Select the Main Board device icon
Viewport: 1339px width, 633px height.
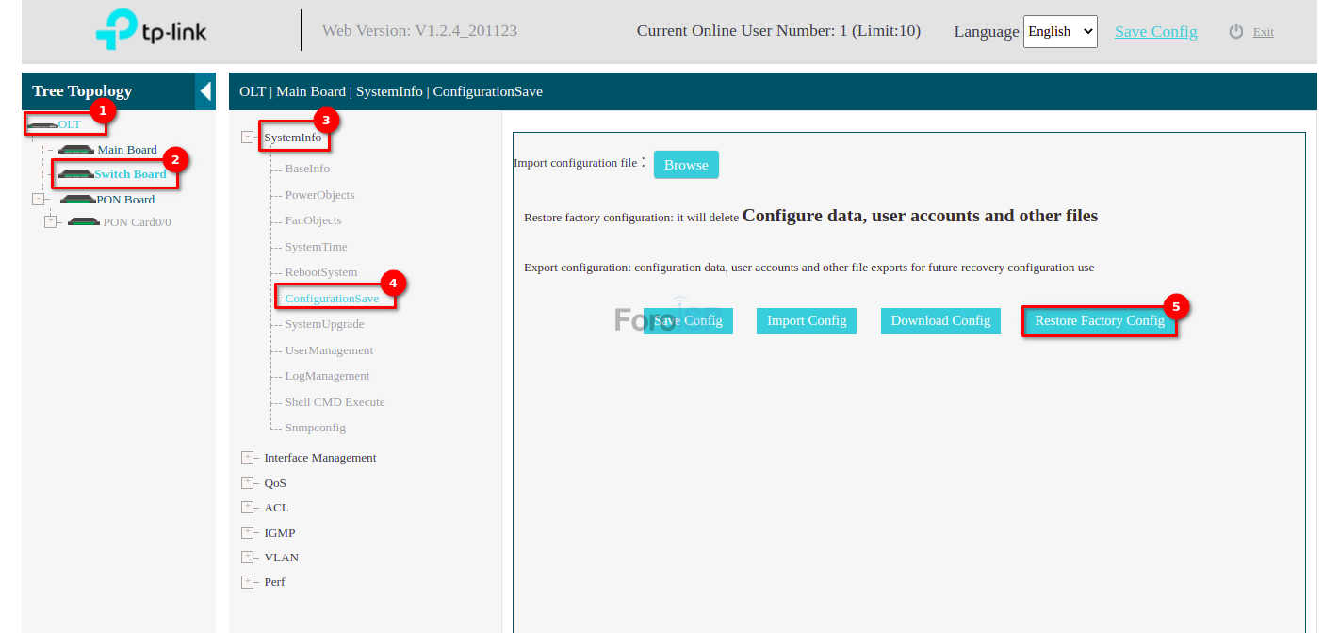(x=76, y=150)
